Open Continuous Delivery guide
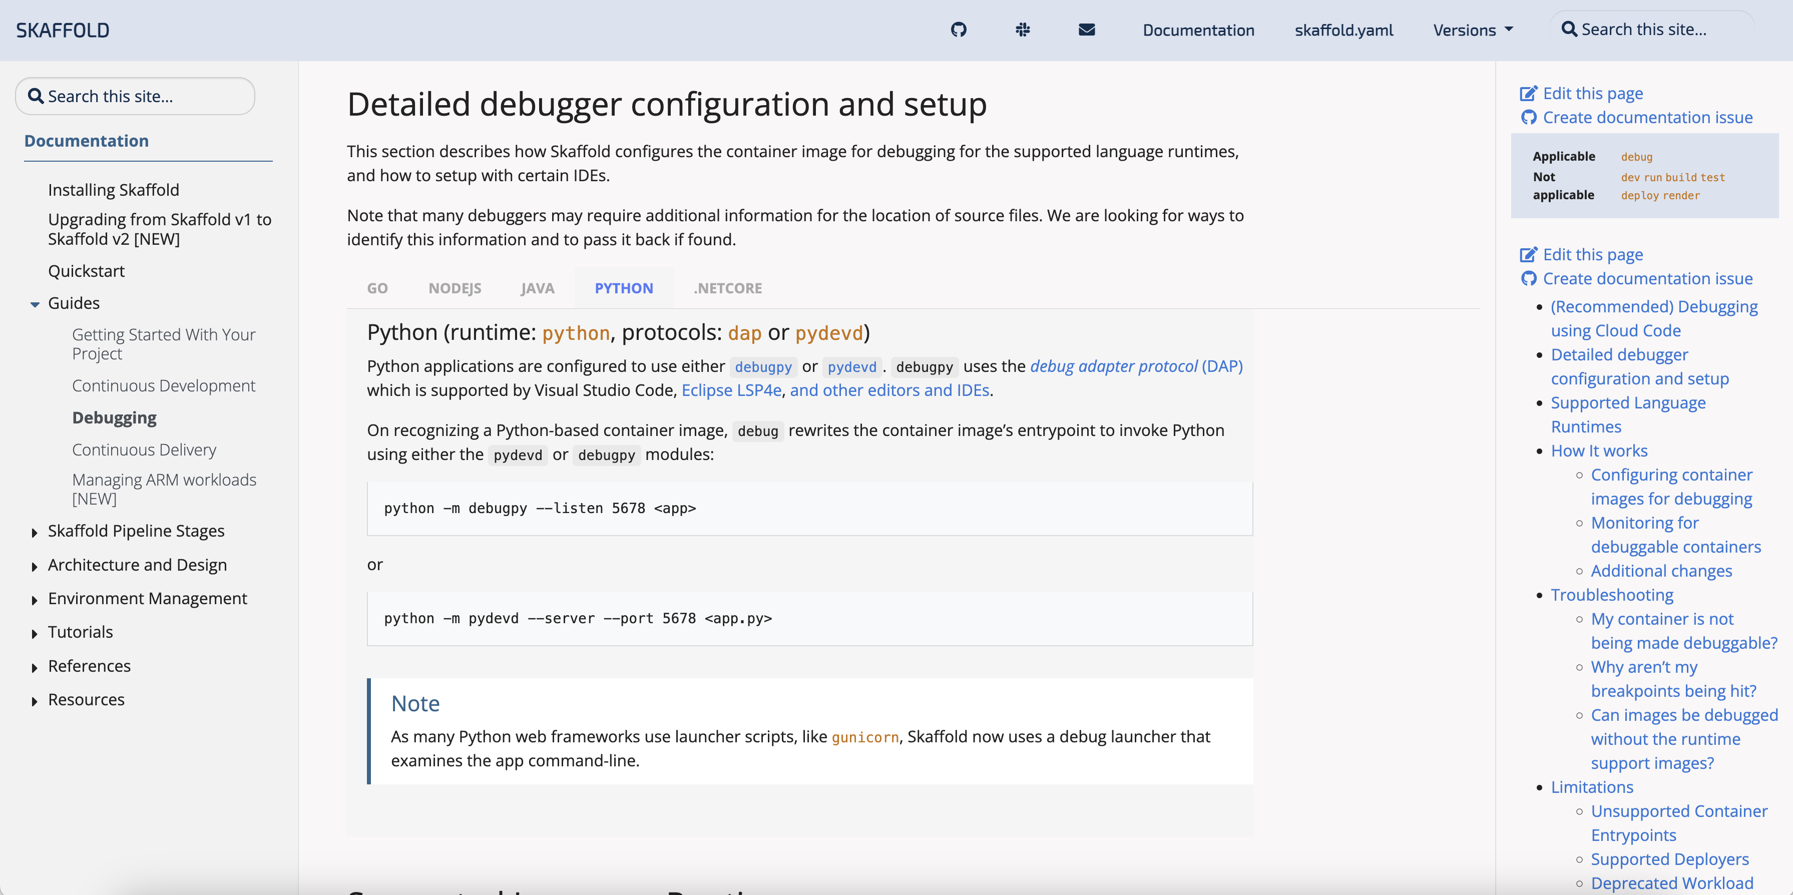 (x=144, y=450)
